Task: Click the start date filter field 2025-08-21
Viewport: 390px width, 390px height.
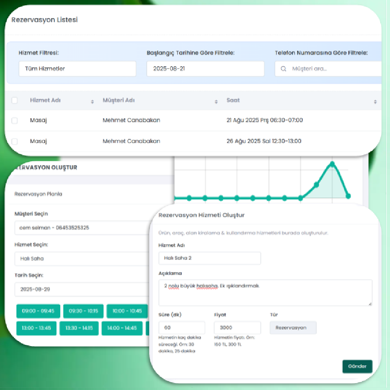Action: coord(205,69)
